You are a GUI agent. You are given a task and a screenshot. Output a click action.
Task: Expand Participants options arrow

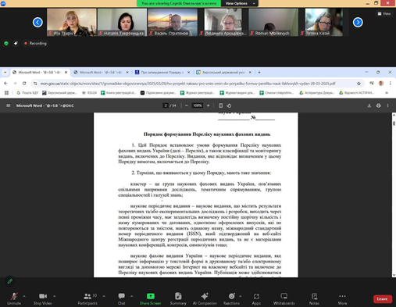(104, 296)
